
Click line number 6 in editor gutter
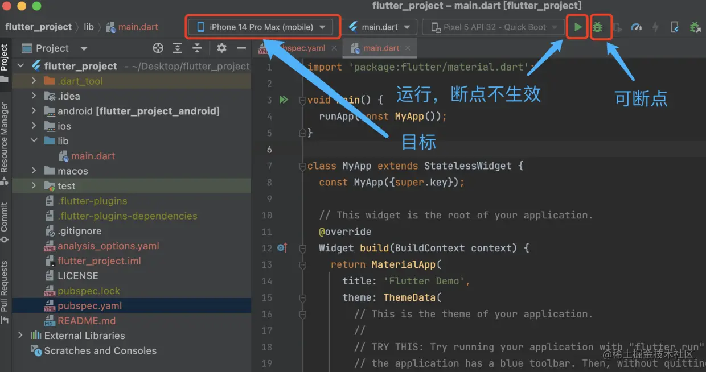coord(269,150)
